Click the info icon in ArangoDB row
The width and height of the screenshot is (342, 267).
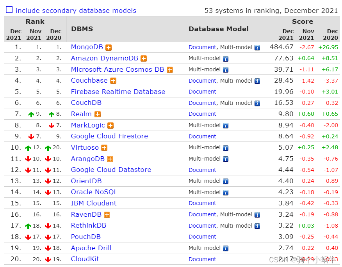226,159
